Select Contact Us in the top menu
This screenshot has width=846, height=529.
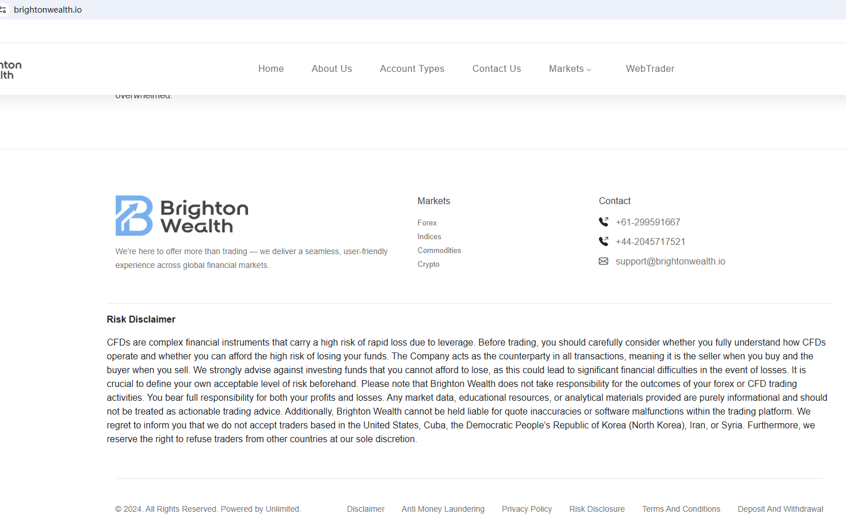click(x=497, y=69)
